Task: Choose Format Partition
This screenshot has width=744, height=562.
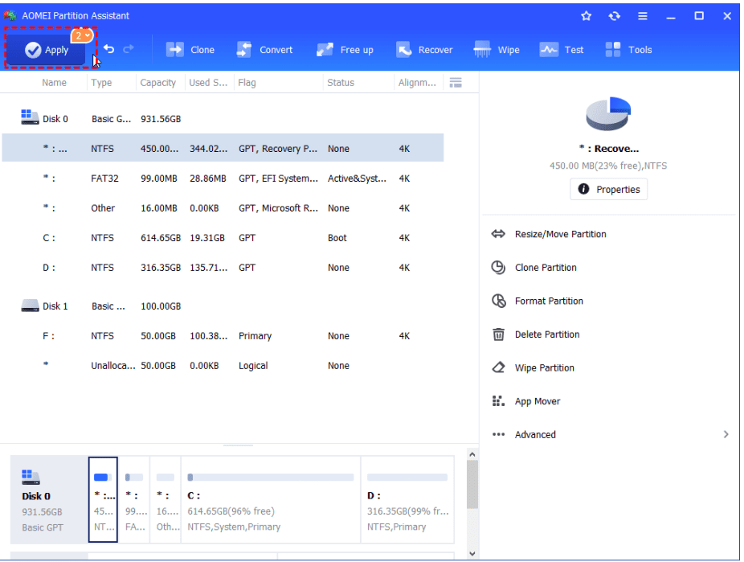Action: (549, 301)
